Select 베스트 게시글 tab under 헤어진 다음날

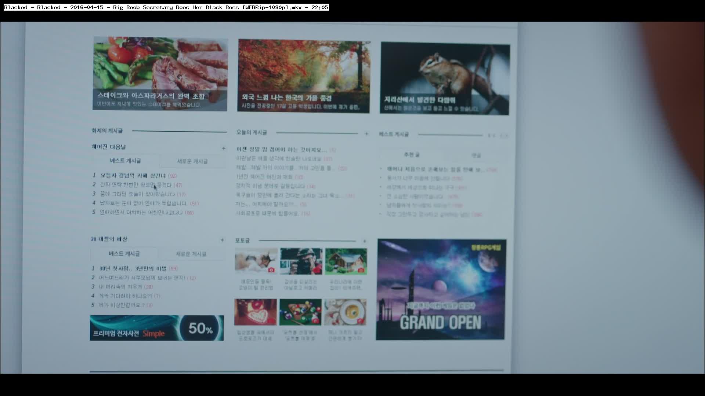(x=125, y=161)
